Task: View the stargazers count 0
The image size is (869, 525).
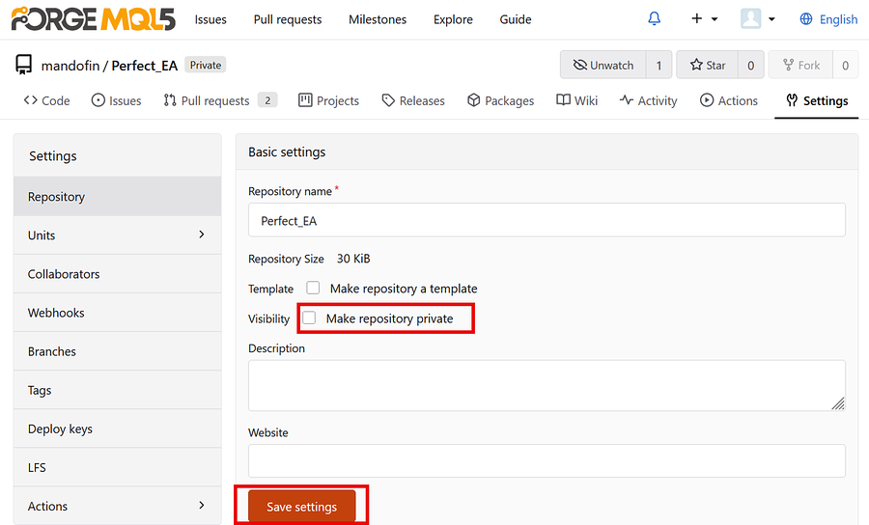Action: click(751, 65)
